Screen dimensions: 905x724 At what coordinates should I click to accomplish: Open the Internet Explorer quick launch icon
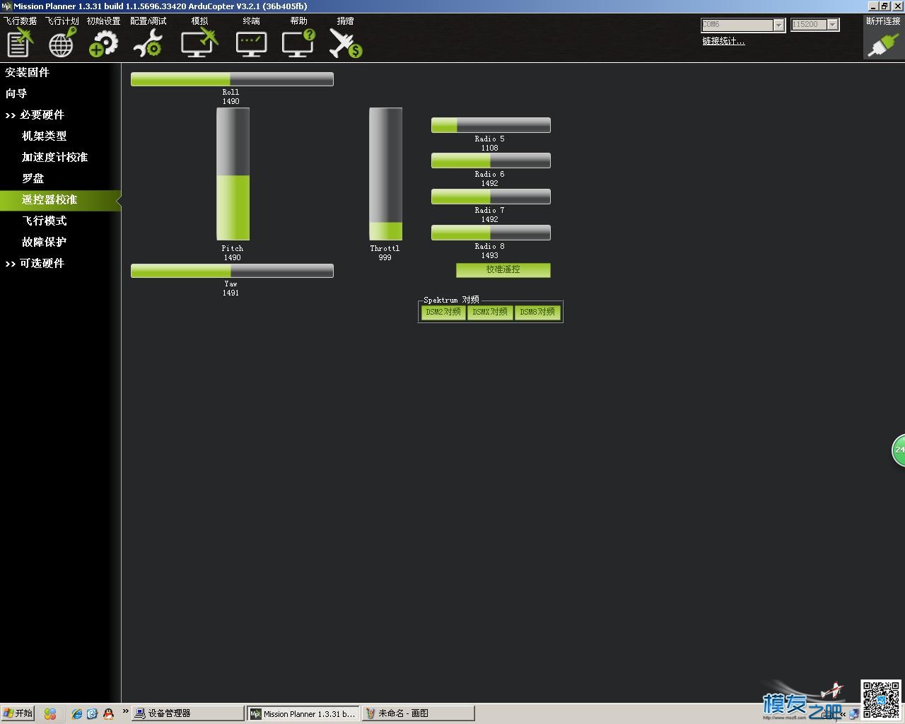tap(76, 714)
